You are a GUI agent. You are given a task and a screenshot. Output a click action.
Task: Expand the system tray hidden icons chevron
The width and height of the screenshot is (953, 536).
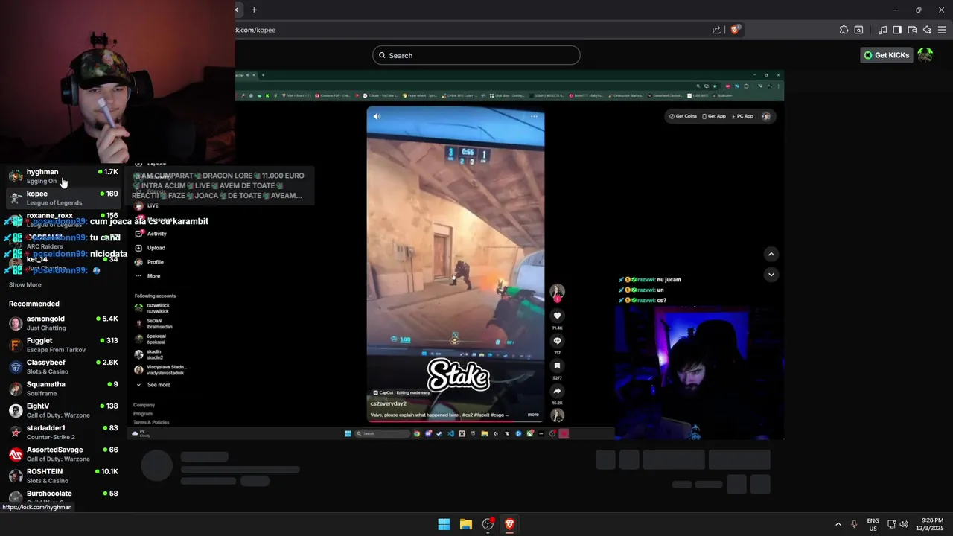click(x=838, y=524)
